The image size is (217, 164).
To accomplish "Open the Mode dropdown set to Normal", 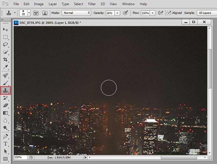I will pyautogui.click(x=76, y=13).
